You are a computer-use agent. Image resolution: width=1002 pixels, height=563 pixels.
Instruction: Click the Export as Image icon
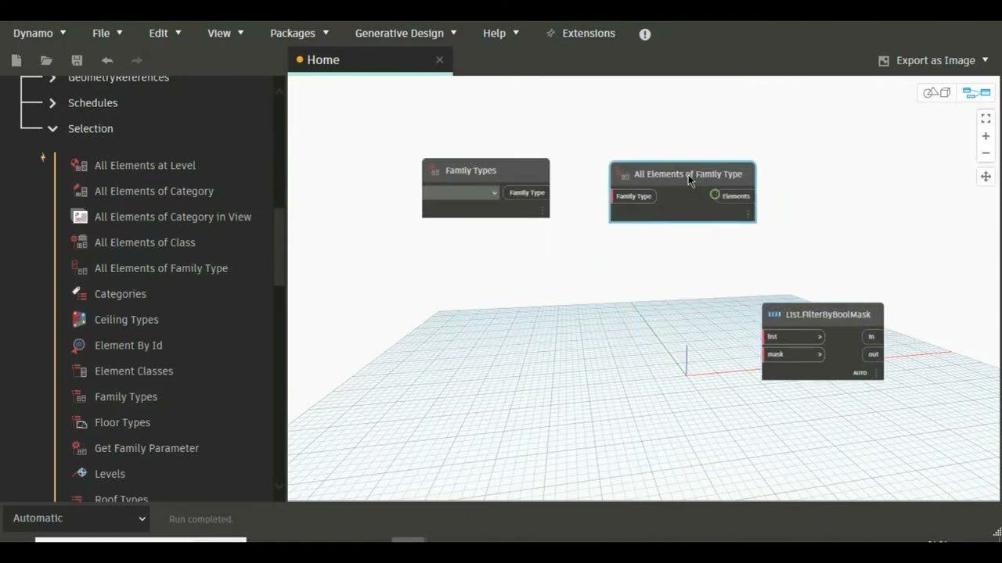coord(884,60)
